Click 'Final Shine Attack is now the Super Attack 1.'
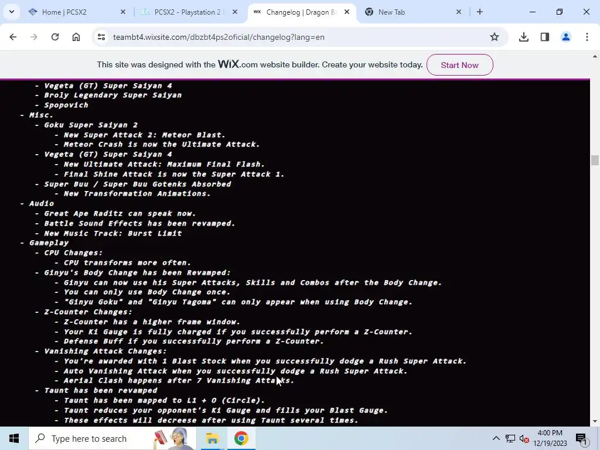This screenshot has width=600, height=450. [x=174, y=175]
